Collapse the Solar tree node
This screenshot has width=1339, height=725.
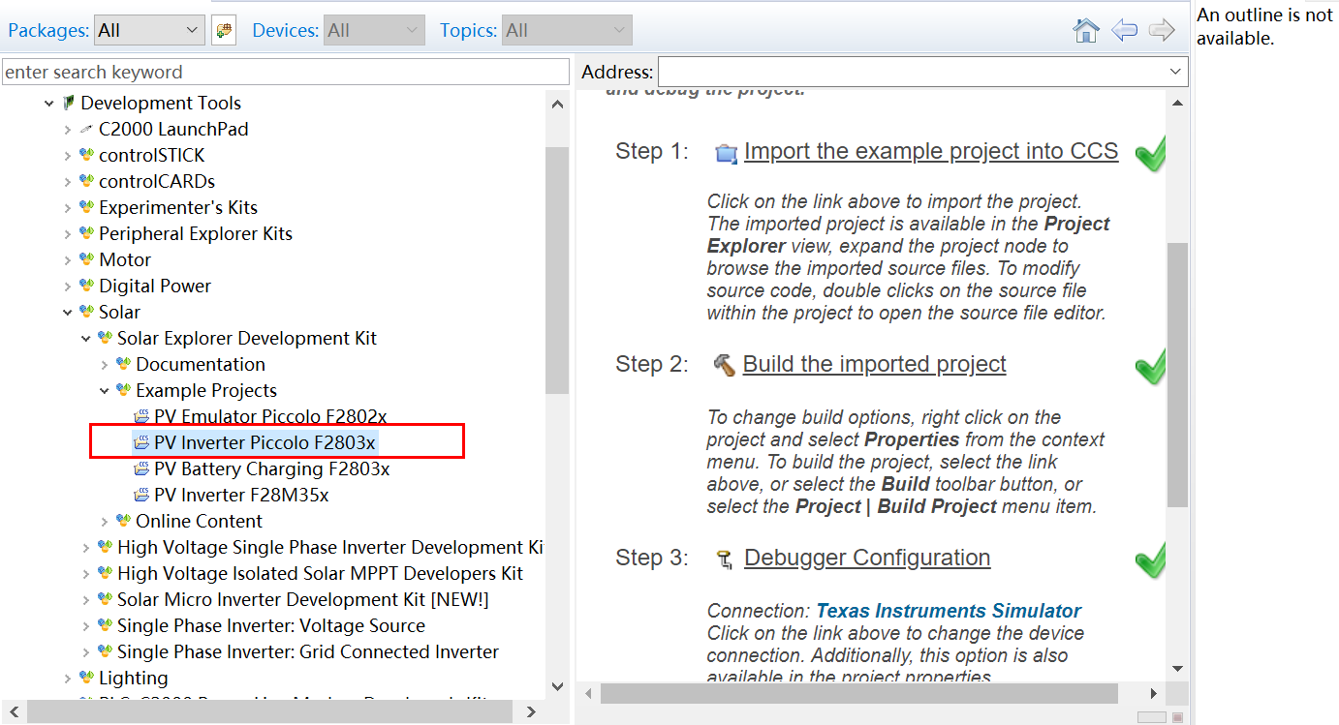[68, 313]
